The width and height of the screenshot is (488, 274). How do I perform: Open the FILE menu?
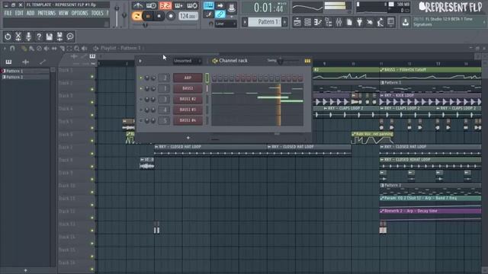pos(8,13)
